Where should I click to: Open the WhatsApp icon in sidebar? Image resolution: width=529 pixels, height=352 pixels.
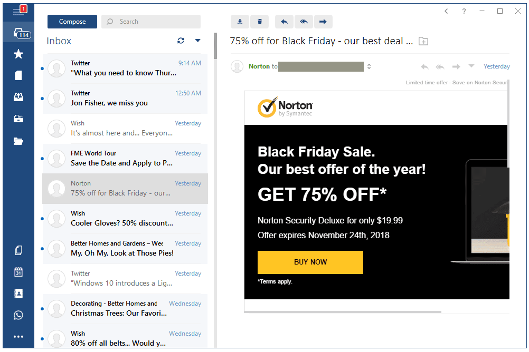[18, 315]
